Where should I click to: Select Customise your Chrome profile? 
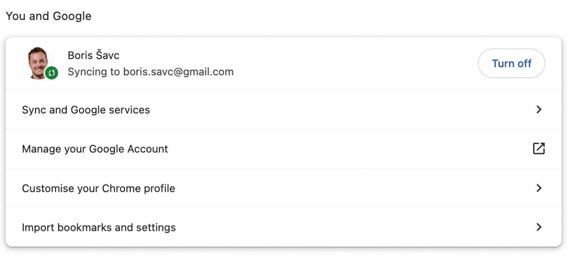coord(284,188)
